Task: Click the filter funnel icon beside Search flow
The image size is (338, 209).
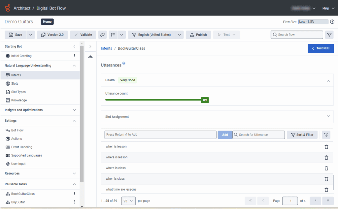Action: [329, 35]
